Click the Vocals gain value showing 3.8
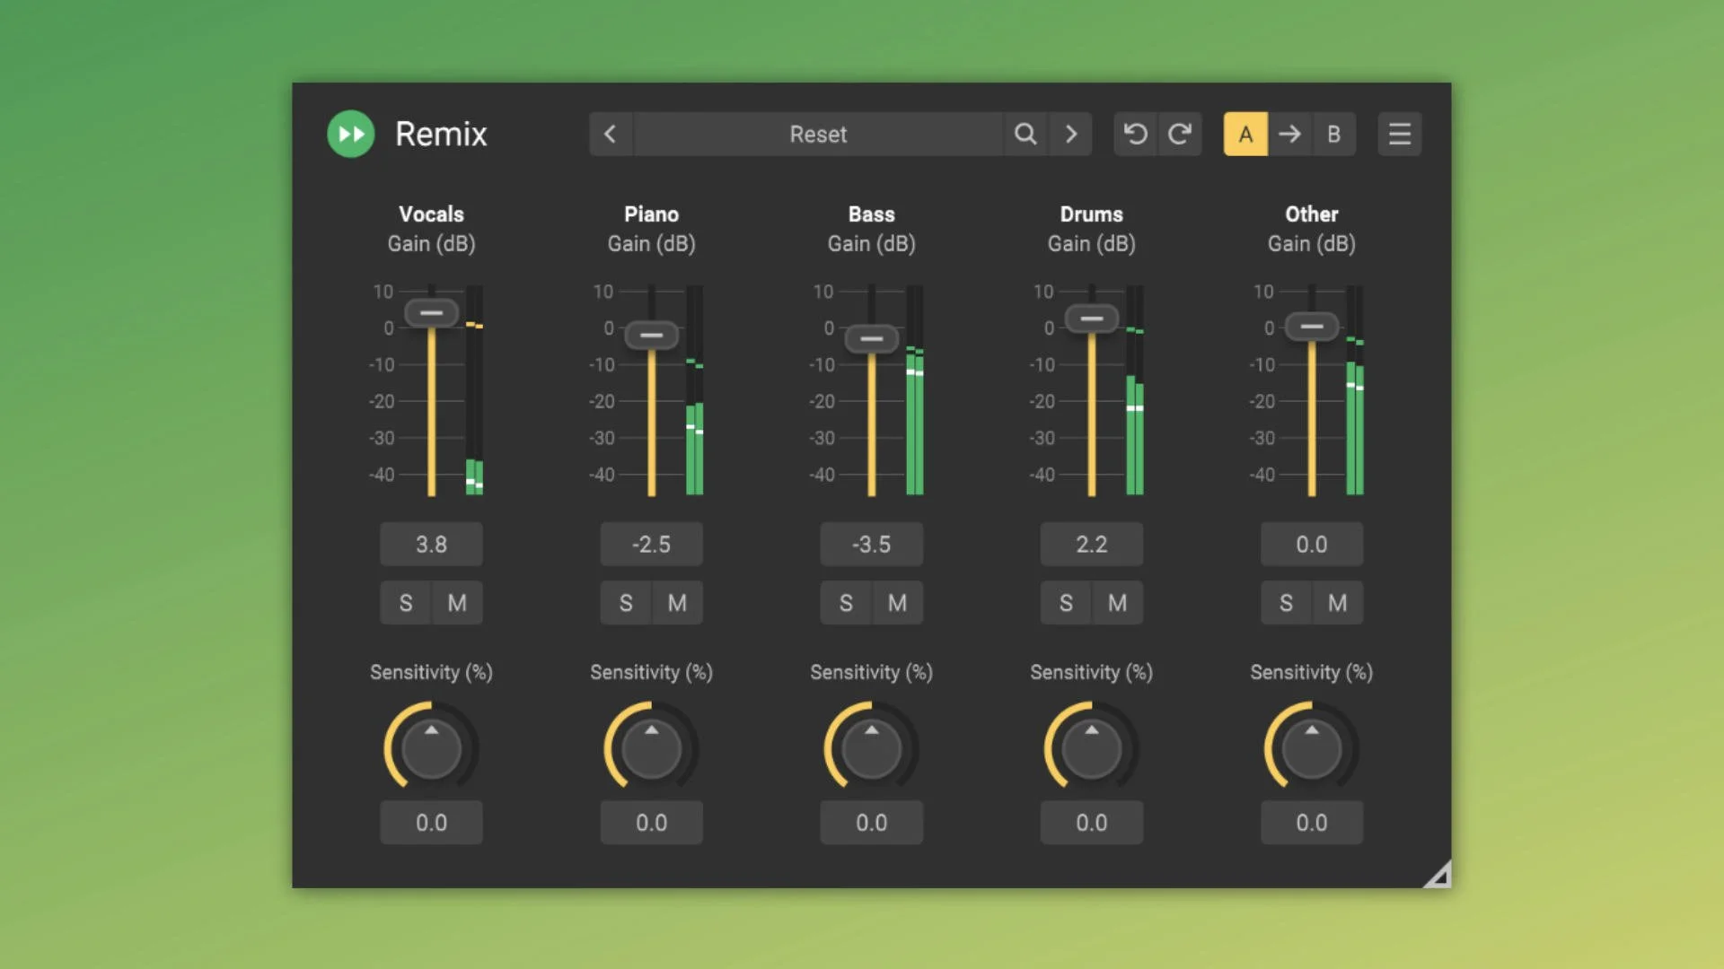Image resolution: width=1724 pixels, height=969 pixels. [431, 544]
